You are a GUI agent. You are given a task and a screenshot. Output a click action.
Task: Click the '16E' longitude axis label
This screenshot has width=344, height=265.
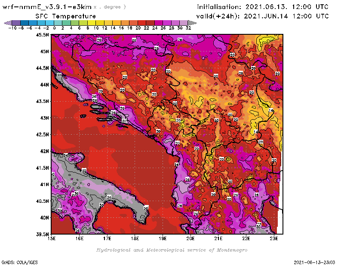(80, 238)
